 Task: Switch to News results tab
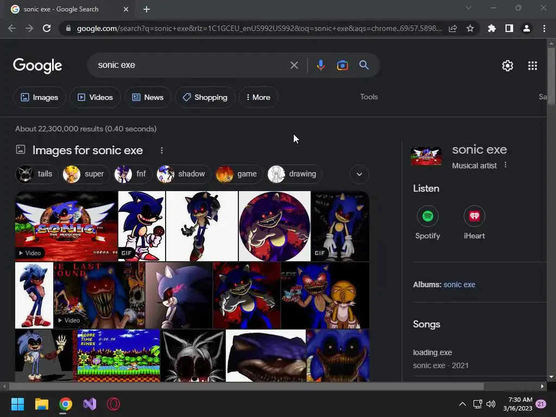tap(148, 97)
